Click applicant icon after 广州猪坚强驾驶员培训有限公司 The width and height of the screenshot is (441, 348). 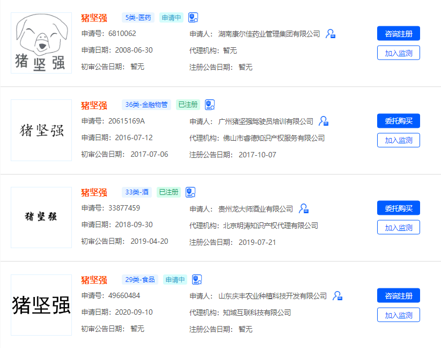pyautogui.click(x=324, y=121)
